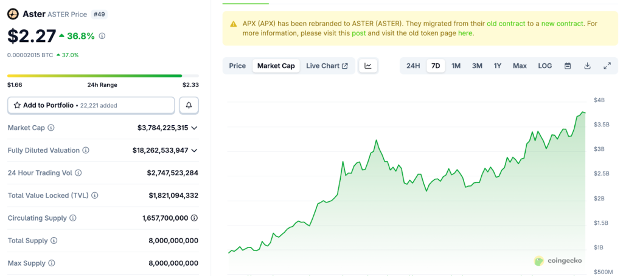Expand the Market Cap value chevron
Screen dimensions: 623x276
(x=194, y=128)
